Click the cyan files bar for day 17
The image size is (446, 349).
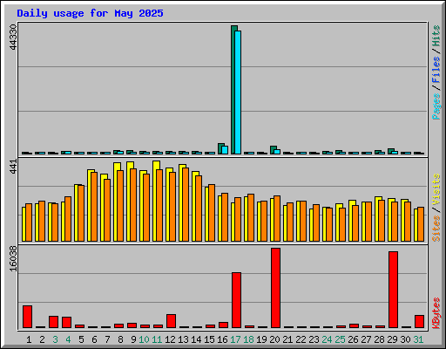pos(238,92)
